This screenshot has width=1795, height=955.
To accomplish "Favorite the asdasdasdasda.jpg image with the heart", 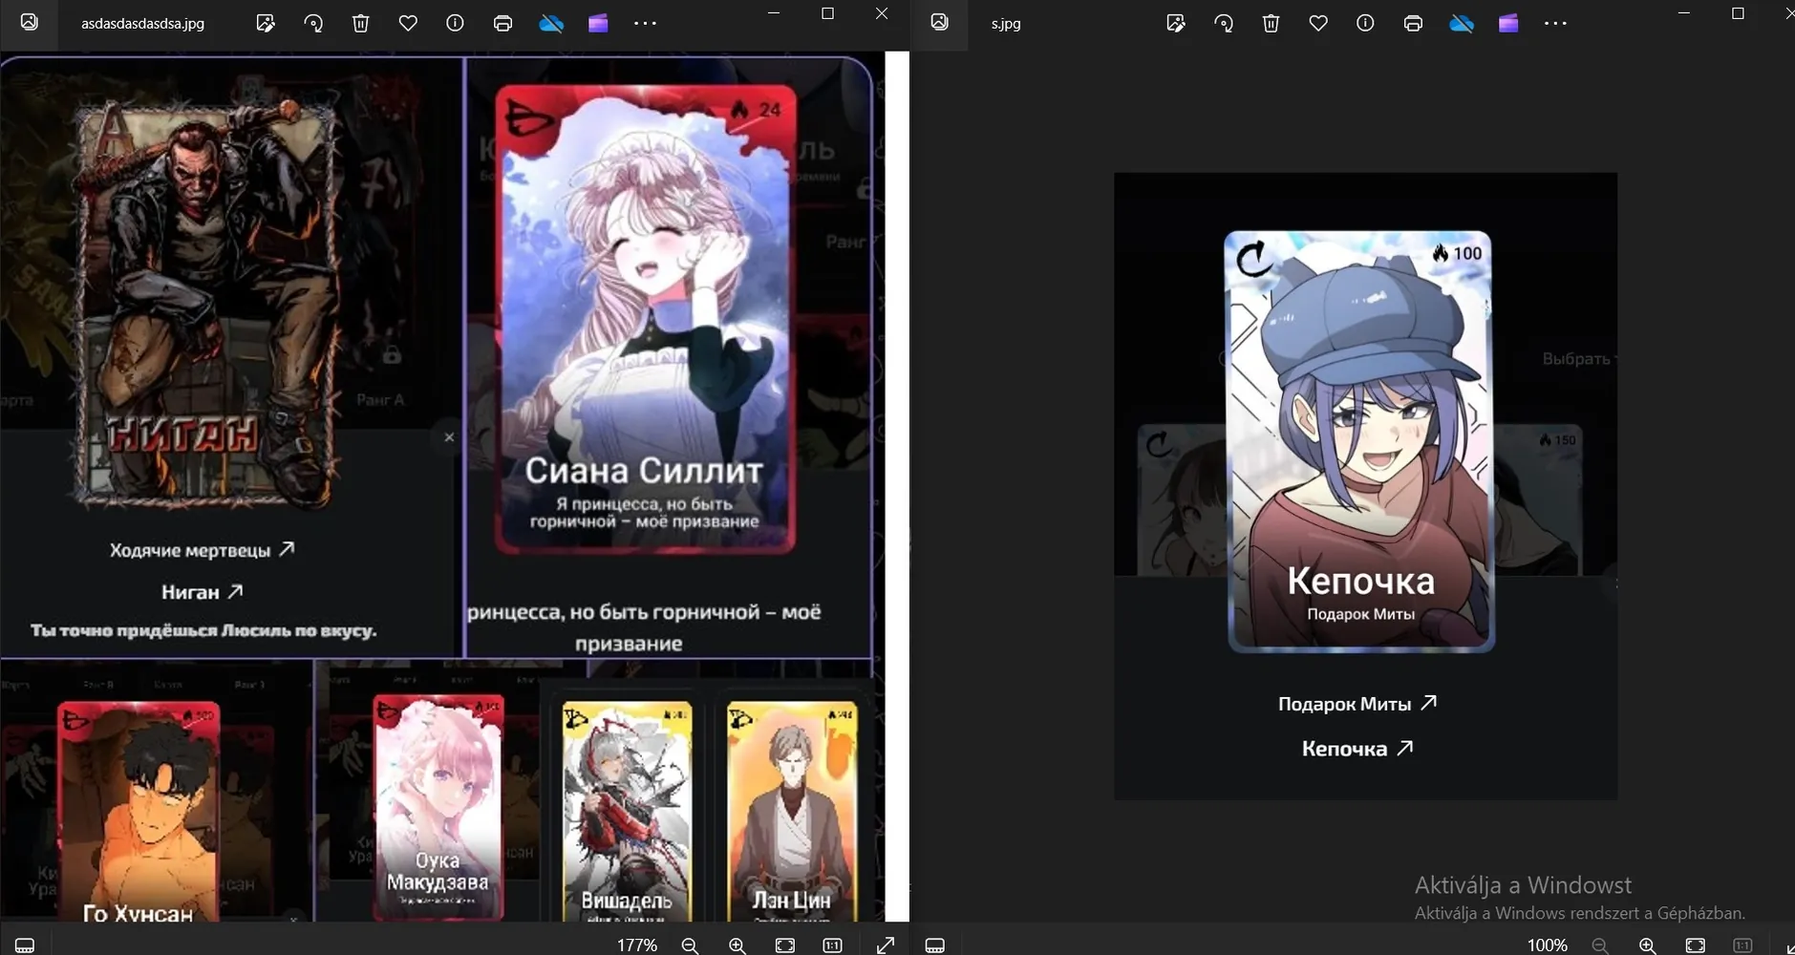I will pyautogui.click(x=408, y=23).
